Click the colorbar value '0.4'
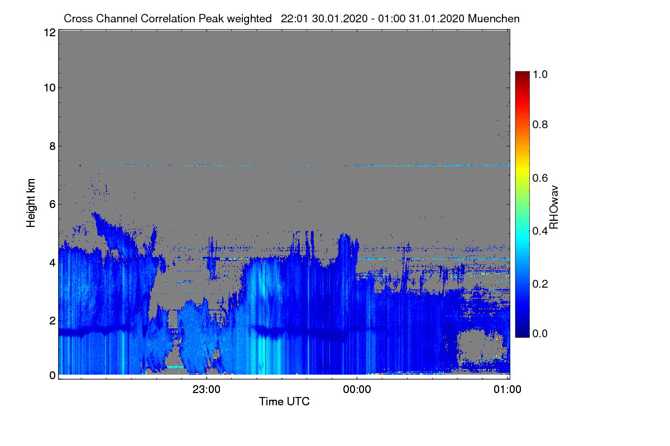This screenshot has width=670, height=446. tap(541, 231)
